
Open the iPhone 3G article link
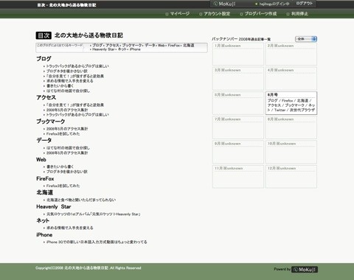(97, 242)
